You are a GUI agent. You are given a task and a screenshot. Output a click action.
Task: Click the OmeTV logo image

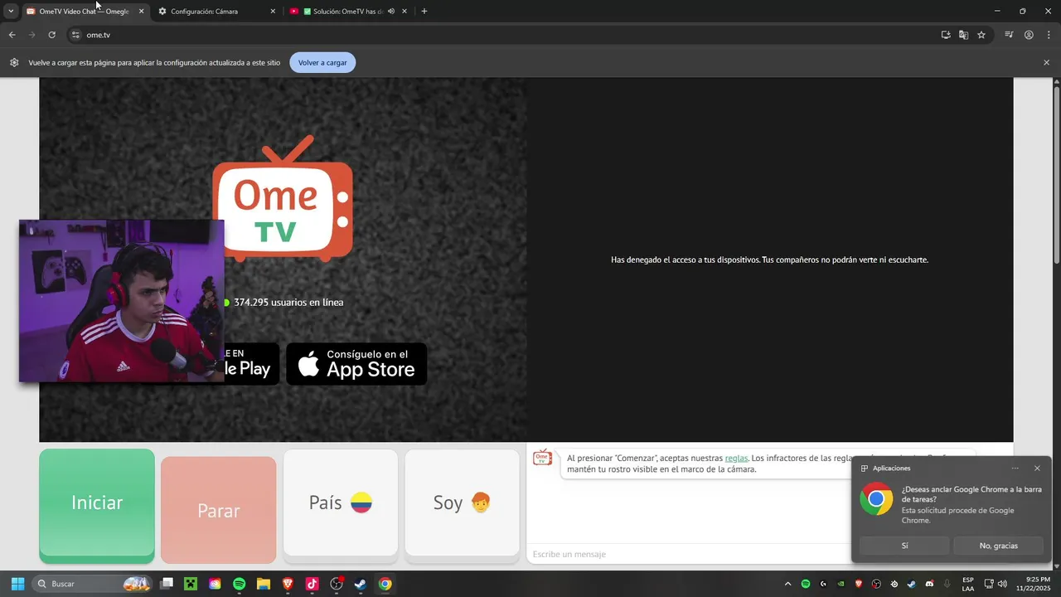coord(283,197)
